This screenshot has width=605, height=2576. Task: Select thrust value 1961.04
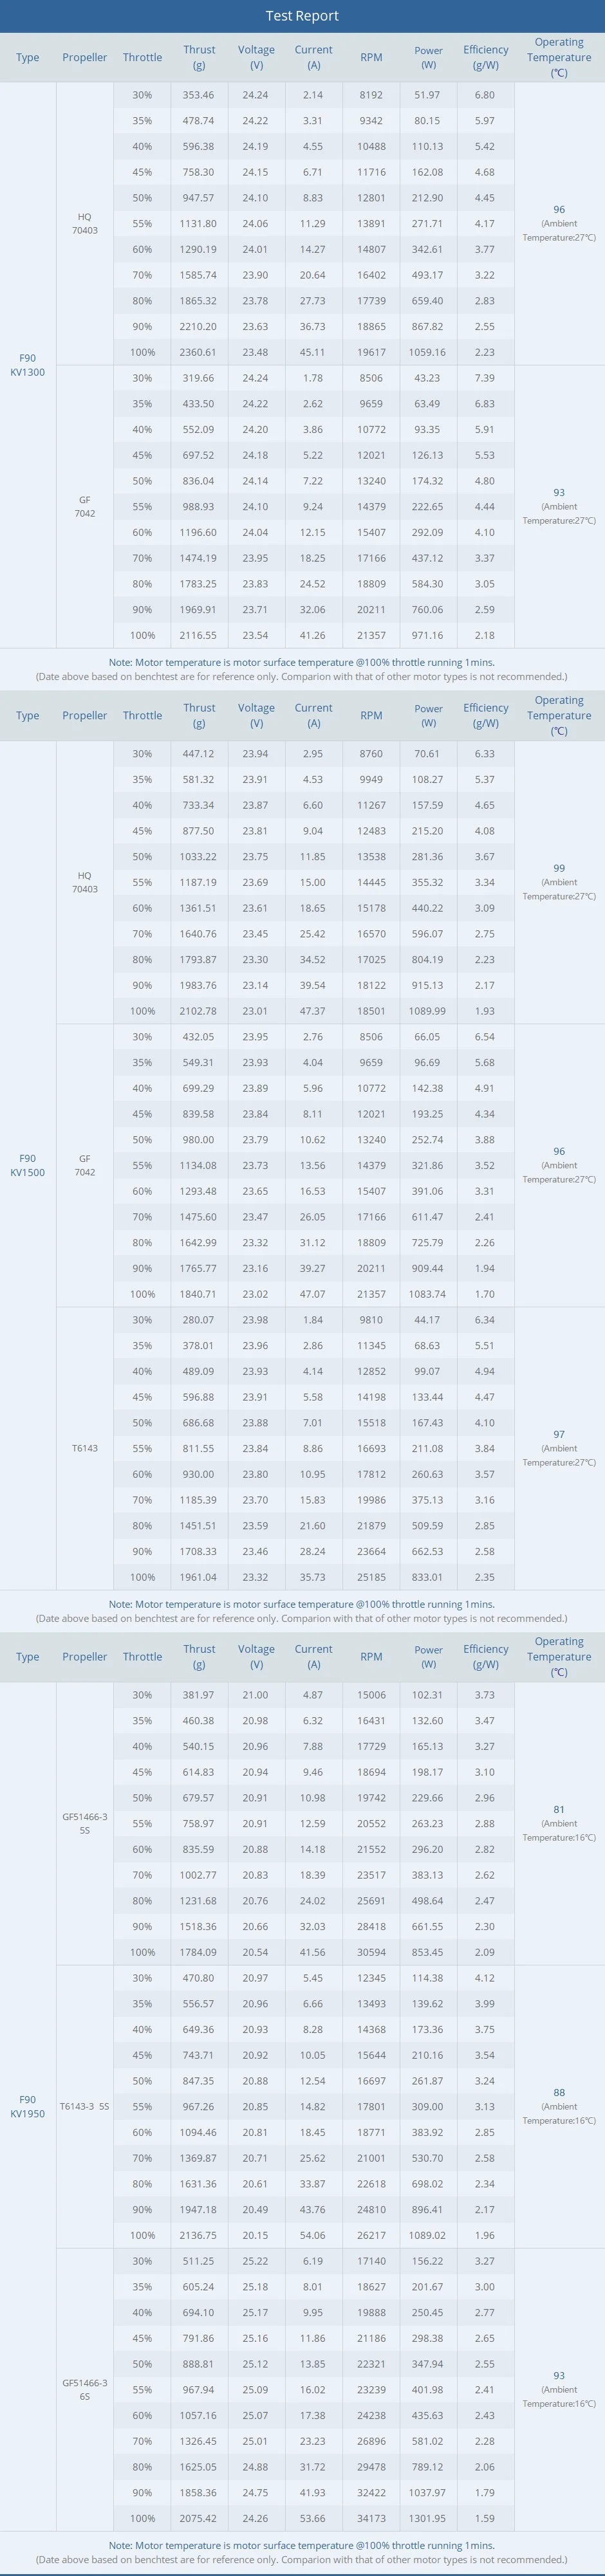pyautogui.click(x=199, y=1577)
